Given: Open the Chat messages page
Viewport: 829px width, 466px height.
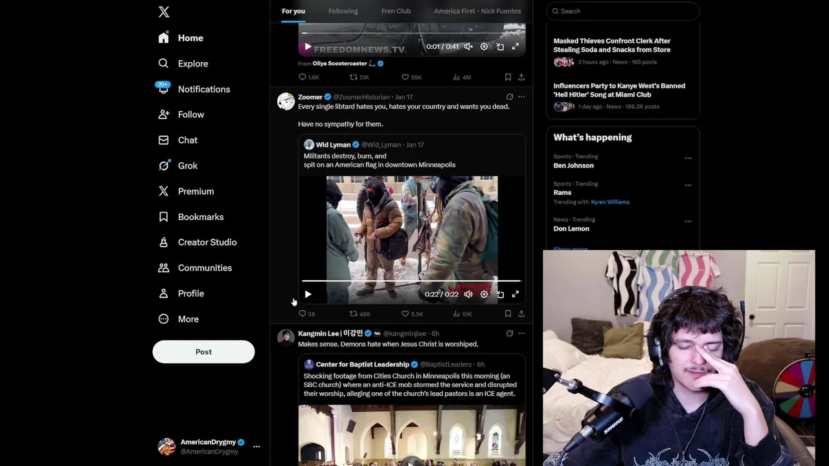Looking at the screenshot, I should pyautogui.click(x=178, y=140).
